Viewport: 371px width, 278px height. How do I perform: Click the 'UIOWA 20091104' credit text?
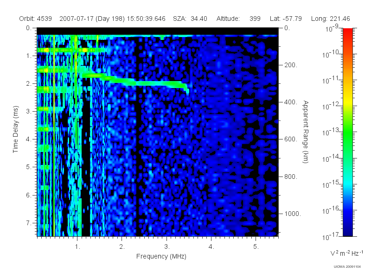(347, 267)
